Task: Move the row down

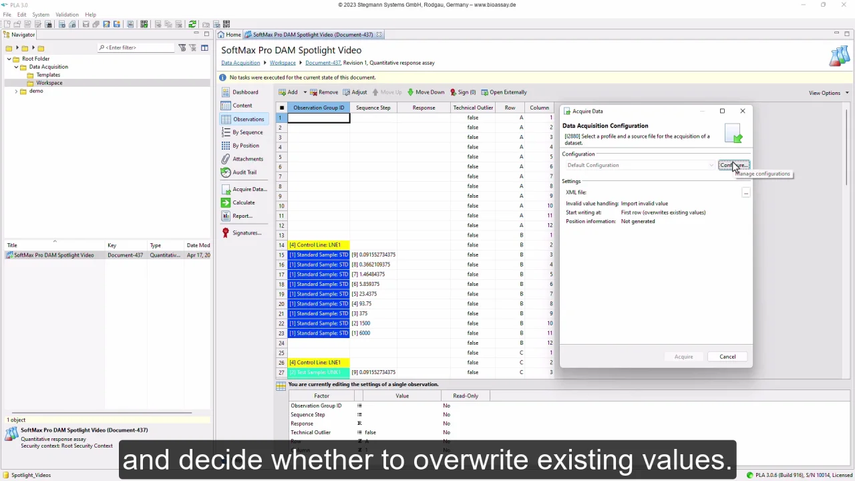Action: click(x=425, y=92)
